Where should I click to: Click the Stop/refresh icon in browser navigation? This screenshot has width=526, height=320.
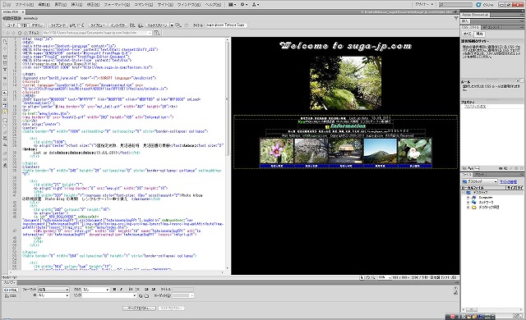20,33
